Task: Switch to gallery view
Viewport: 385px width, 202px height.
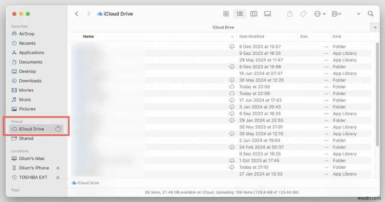Action: click(x=268, y=14)
